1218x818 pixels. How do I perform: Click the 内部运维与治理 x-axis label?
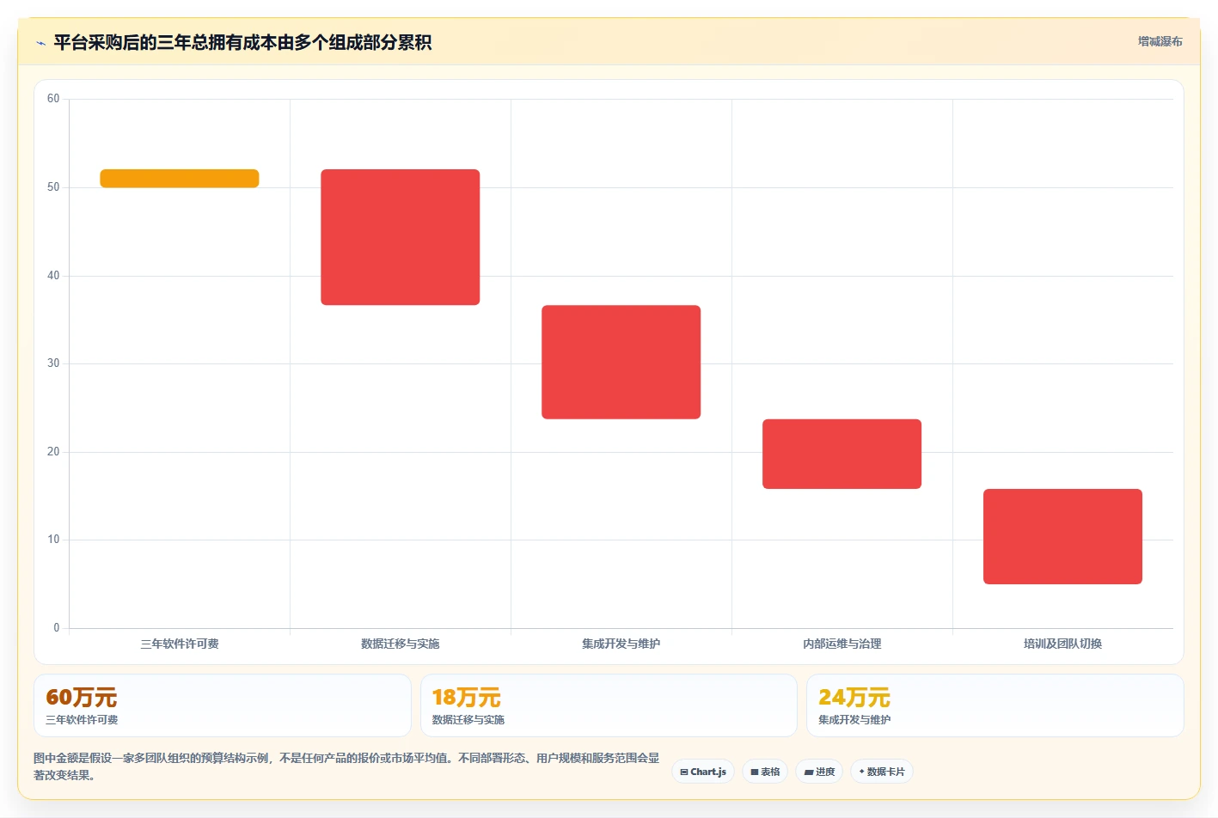pyautogui.click(x=842, y=644)
